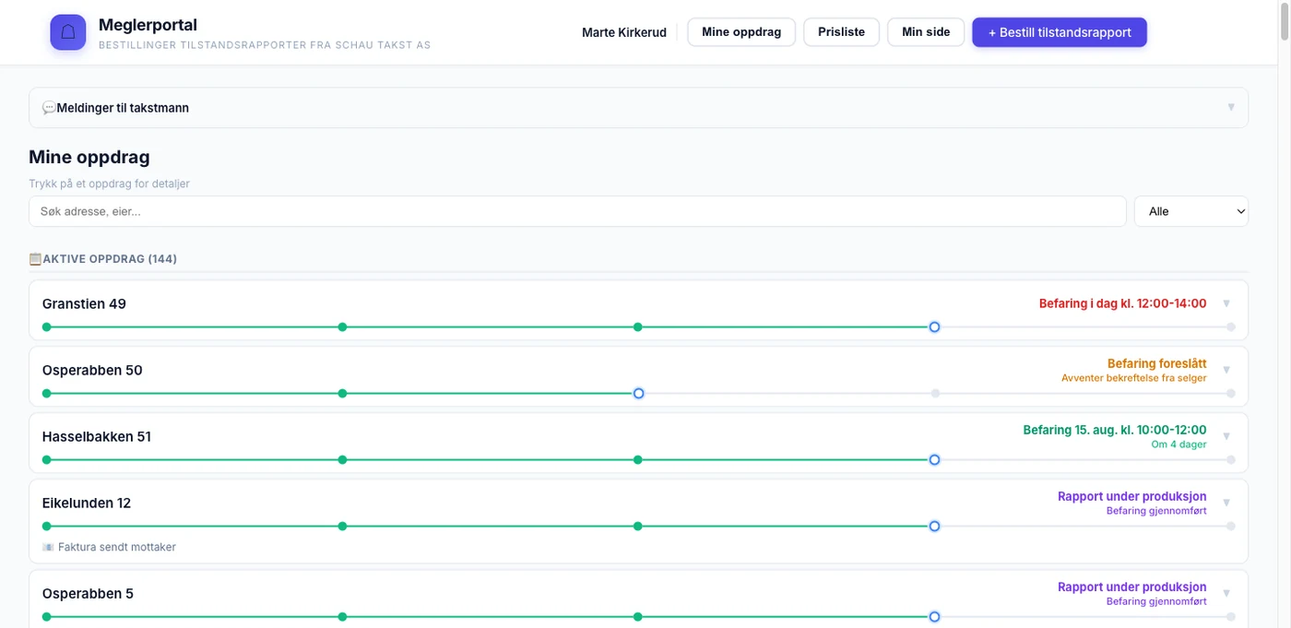The image size is (1291, 628).
Task: Click Rapport under produksjon on Osperabben 5
Action: coord(1131,587)
